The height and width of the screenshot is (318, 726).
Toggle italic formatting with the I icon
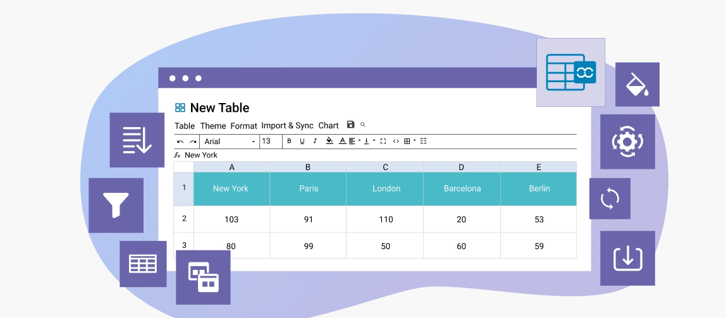coord(315,141)
